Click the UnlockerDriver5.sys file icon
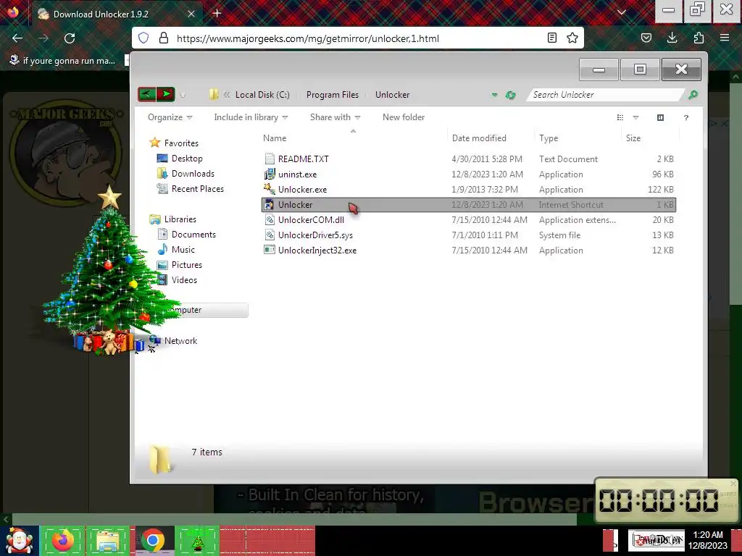 [x=270, y=235]
